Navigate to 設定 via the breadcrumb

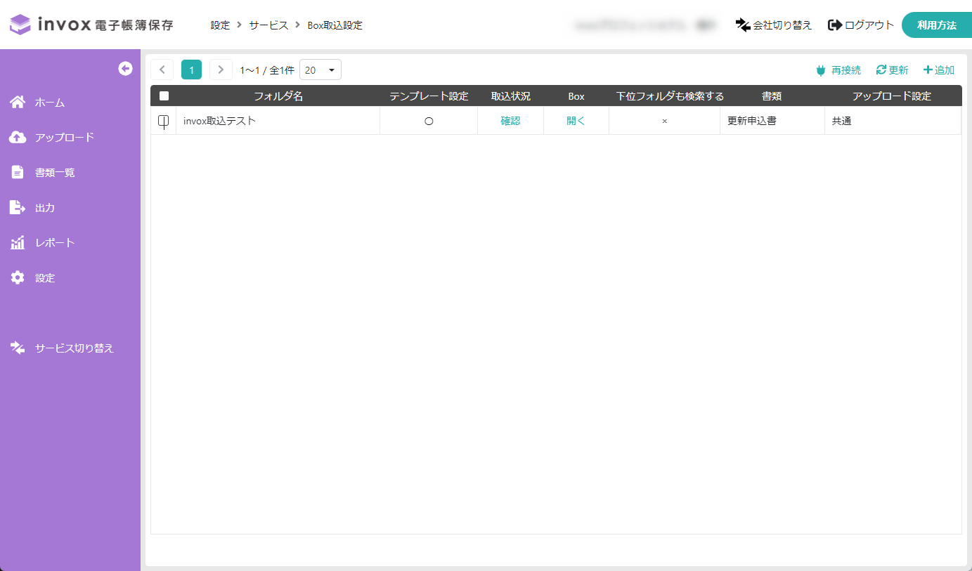point(220,25)
